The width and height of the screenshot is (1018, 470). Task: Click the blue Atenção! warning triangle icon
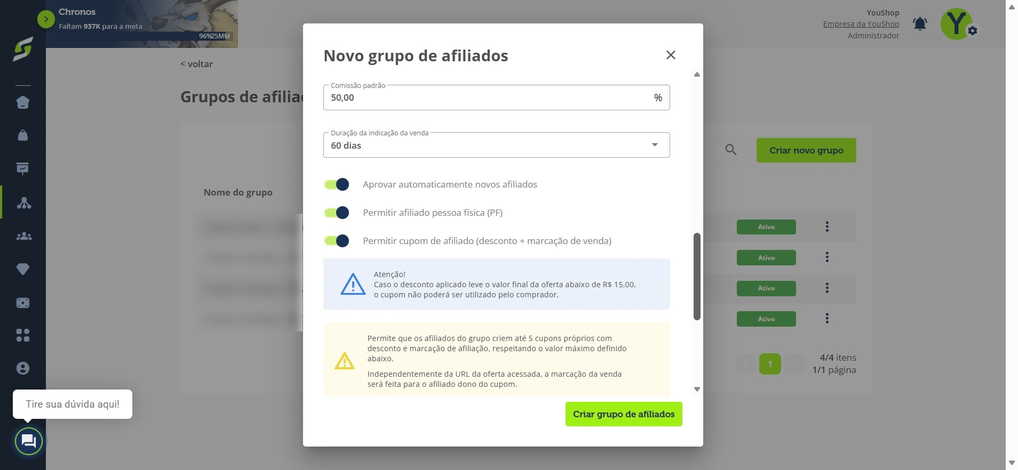coord(353,284)
